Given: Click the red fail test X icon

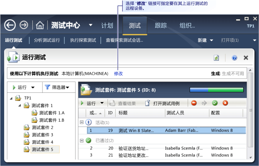Looking at the screenshot, I should click(225, 103).
